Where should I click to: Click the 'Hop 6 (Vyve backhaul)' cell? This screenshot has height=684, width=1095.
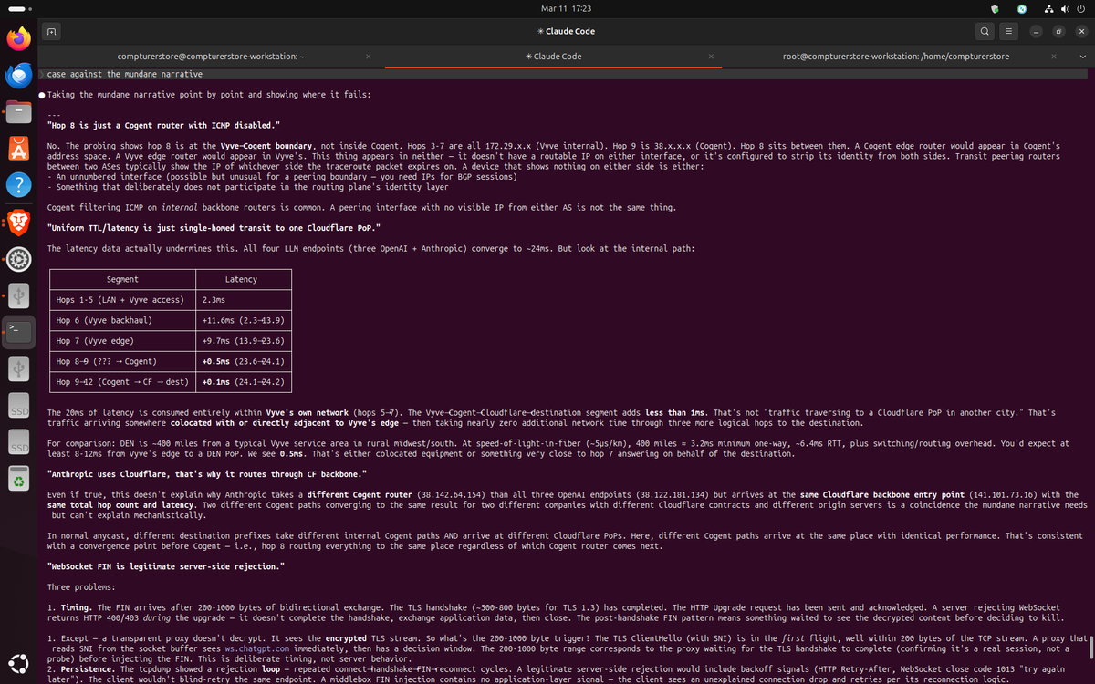pos(122,320)
